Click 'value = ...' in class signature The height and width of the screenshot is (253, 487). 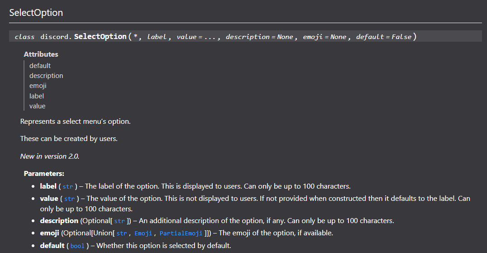point(196,37)
